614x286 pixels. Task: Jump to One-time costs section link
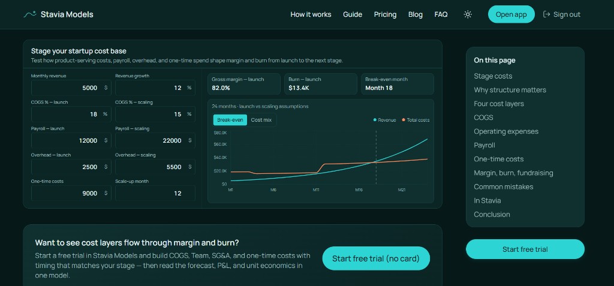498,159
